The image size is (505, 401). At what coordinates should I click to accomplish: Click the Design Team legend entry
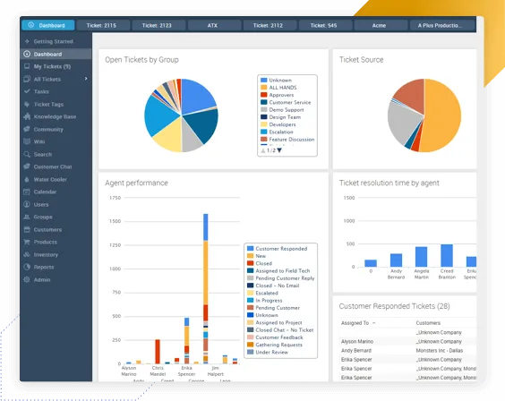pos(281,117)
